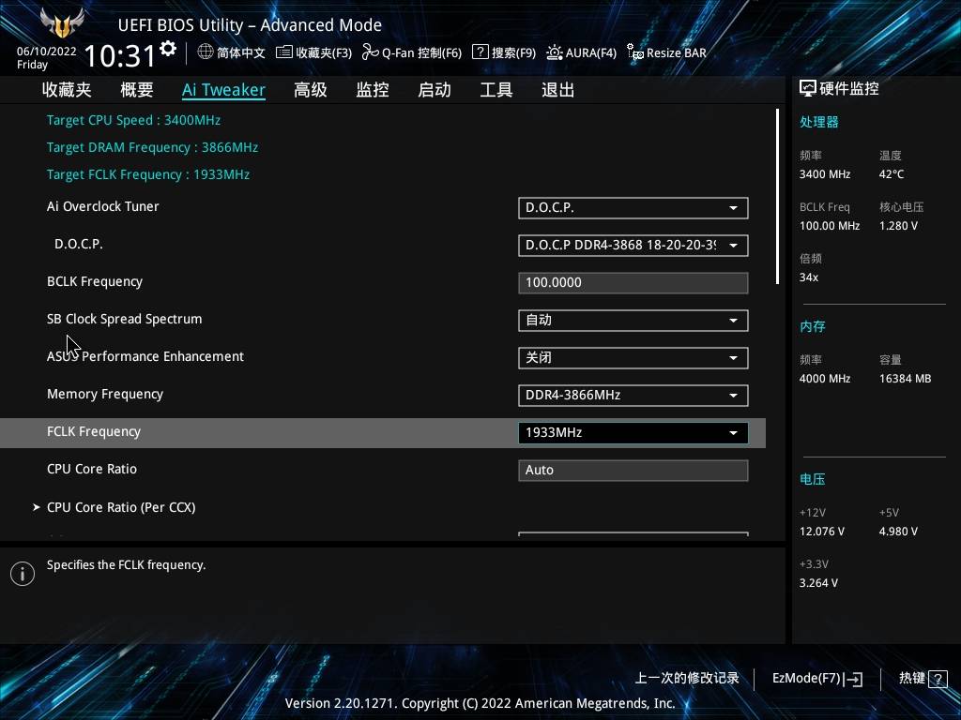Click the 3.264 V reading

tap(818, 583)
